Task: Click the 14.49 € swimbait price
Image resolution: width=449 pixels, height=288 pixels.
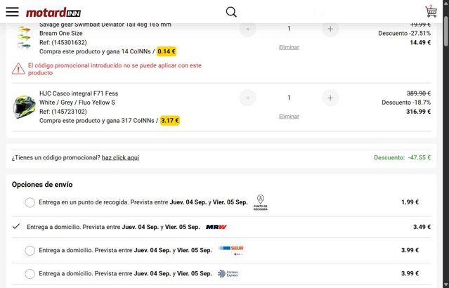Action: tap(420, 43)
